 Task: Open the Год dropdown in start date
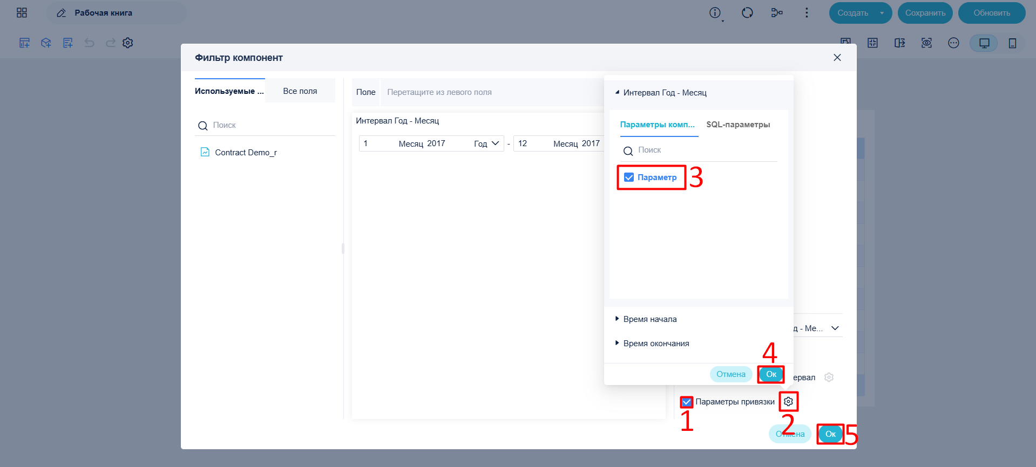pyautogui.click(x=486, y=143)
